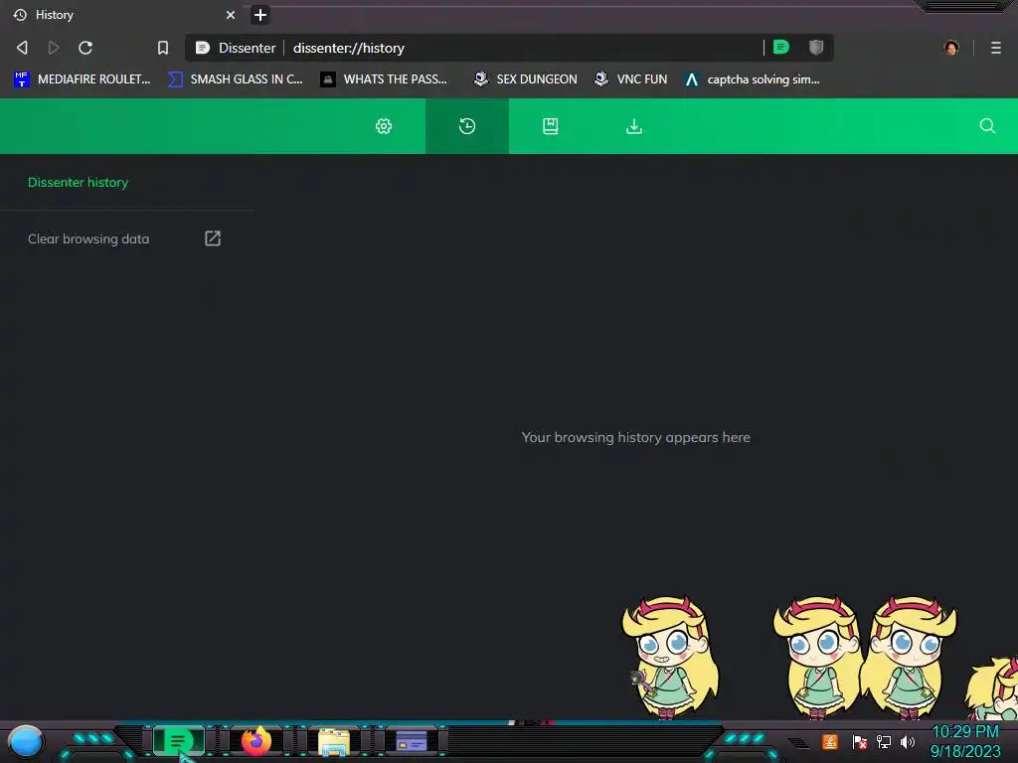Screen dimensions: 1018x763
Task: Open the purple window app in the taskbar
Action: point(412,740)
